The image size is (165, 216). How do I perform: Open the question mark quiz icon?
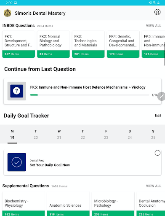[x=17, y=91]
